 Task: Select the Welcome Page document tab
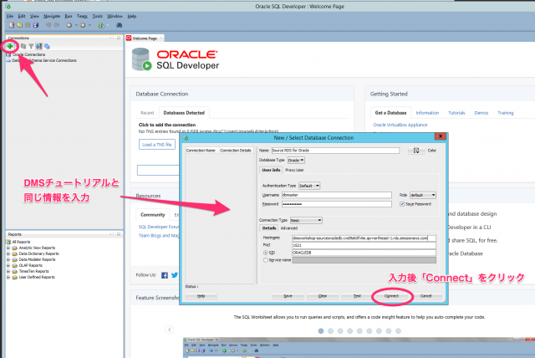pyautogui.click(x=145, y=38)
